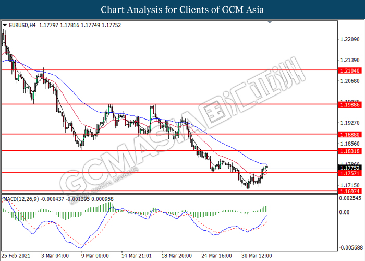This screenshot has height=261, width=365.
Task: Click the triangle arrow beside EURUSD,H4
Action: click(x=5, y=25)
